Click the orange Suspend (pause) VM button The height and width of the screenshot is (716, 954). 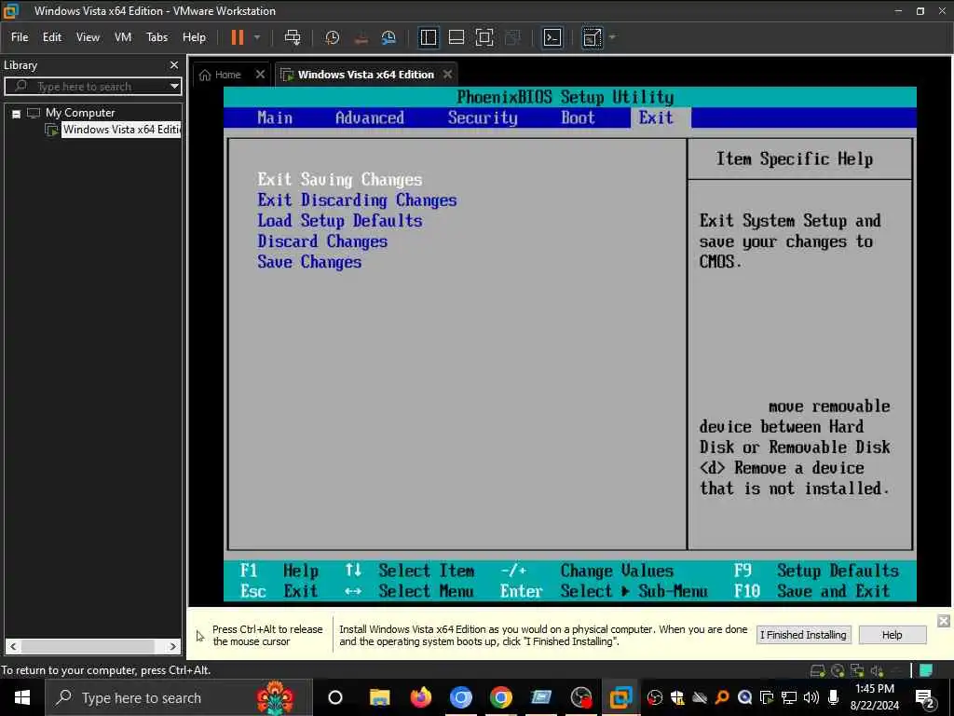[238, 37]
